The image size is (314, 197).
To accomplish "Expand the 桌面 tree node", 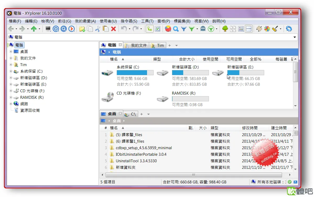I will [11, 51].
